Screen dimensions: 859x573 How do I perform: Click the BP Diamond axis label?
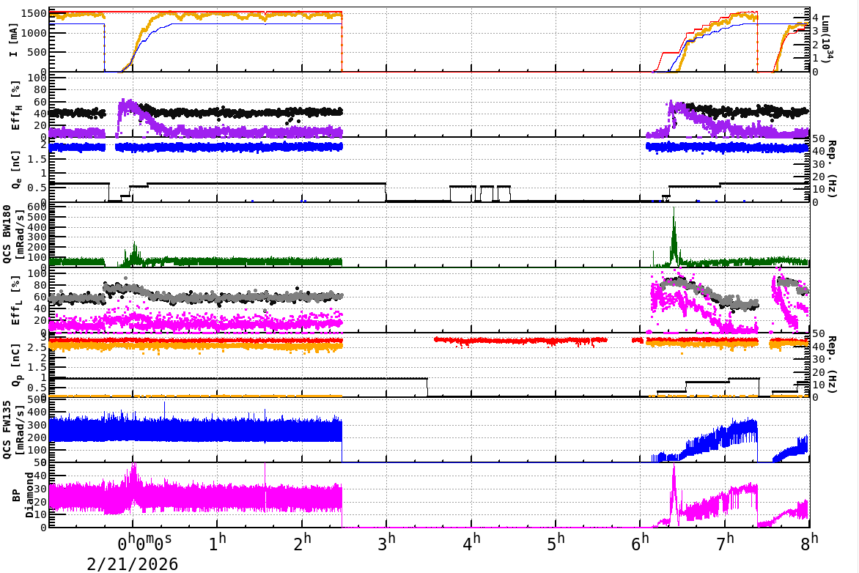(22, 495)
